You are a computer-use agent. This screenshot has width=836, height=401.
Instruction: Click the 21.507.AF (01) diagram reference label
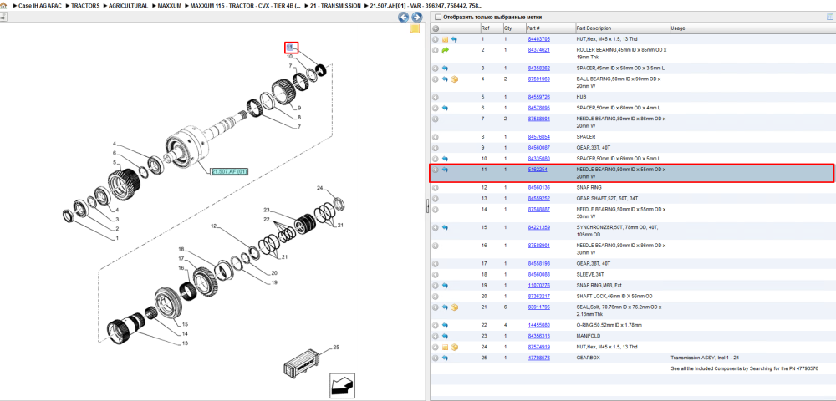point(229,171)
